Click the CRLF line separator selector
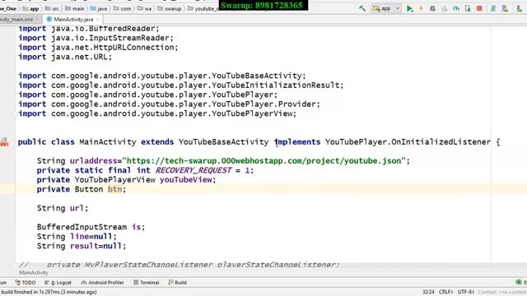This screenshot has height=296, width=527. (x=446, y=292)
